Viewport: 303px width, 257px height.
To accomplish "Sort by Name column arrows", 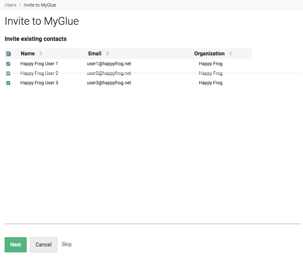I will 41,54.
